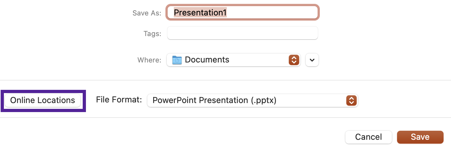
Task: Click the 'Tags:' label
Action: pos(152,33)
